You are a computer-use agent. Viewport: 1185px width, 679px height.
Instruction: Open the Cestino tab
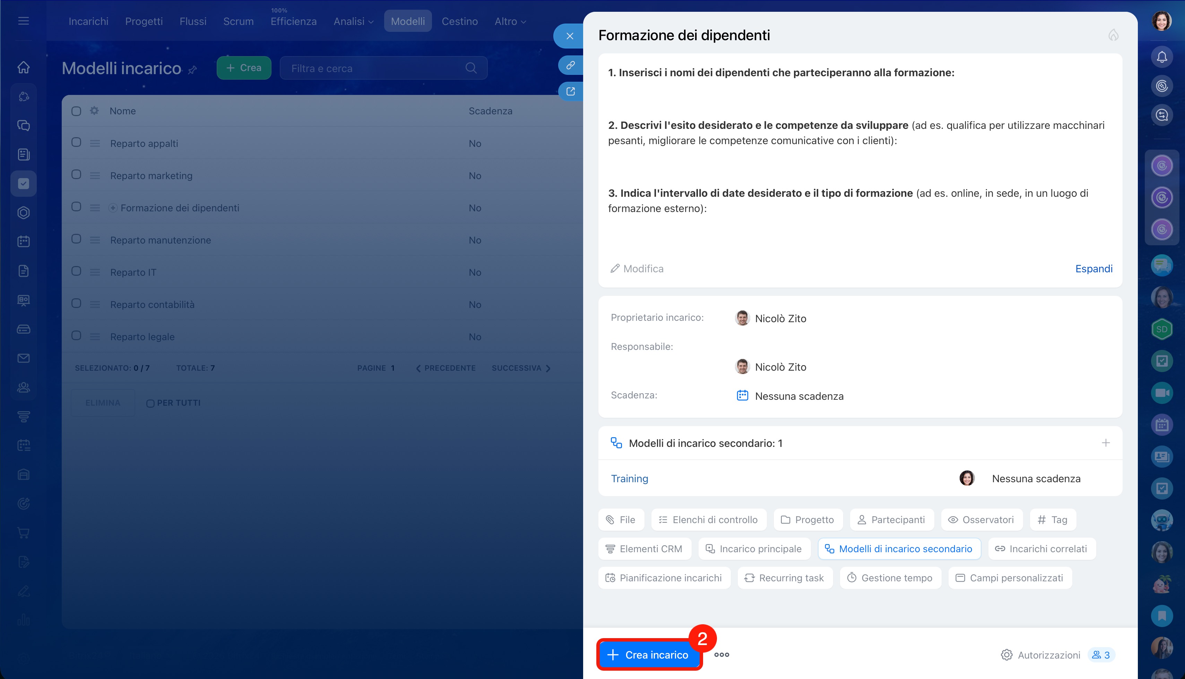point(459,21)
